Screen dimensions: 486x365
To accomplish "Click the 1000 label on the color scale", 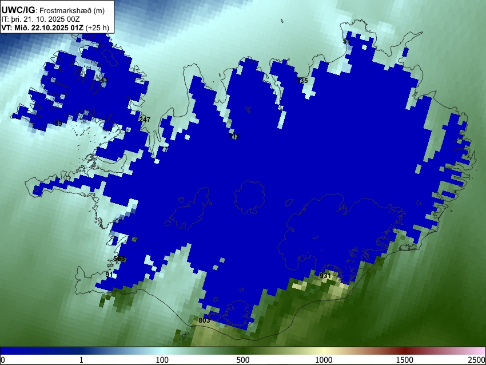I will [x=324, y=360].
